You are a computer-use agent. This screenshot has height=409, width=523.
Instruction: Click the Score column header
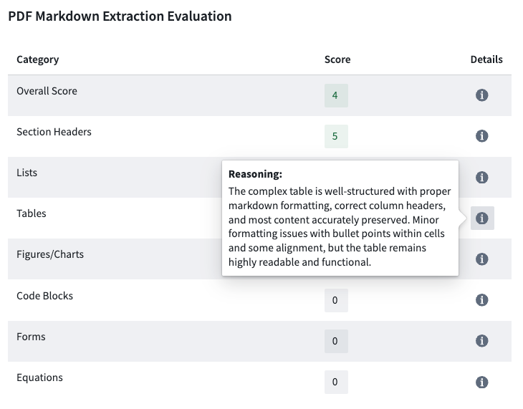337,59
